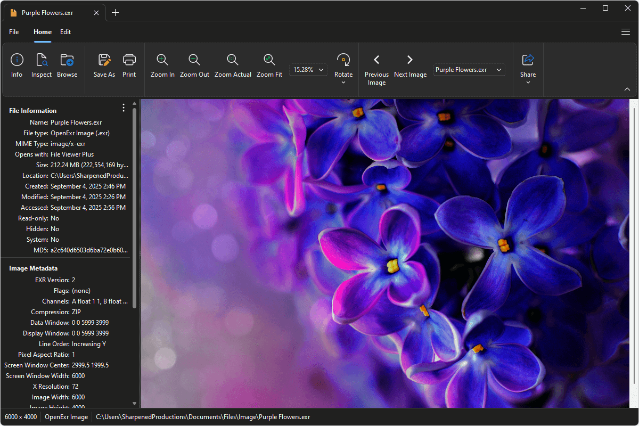This screenshot has width=639, height=426.
Task: Open the File menu
Action: click(14, 32)
